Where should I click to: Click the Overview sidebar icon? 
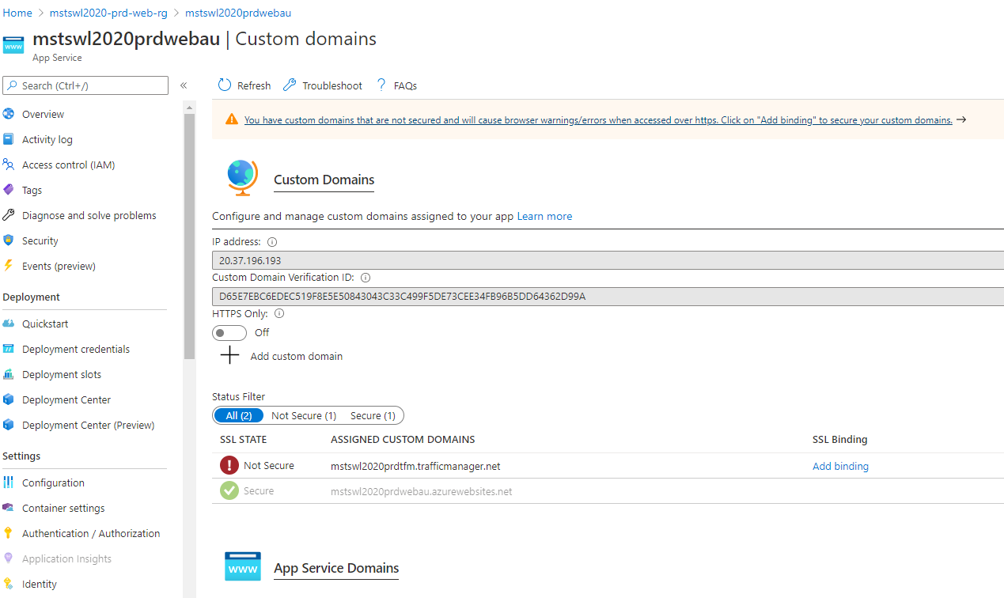9,114
